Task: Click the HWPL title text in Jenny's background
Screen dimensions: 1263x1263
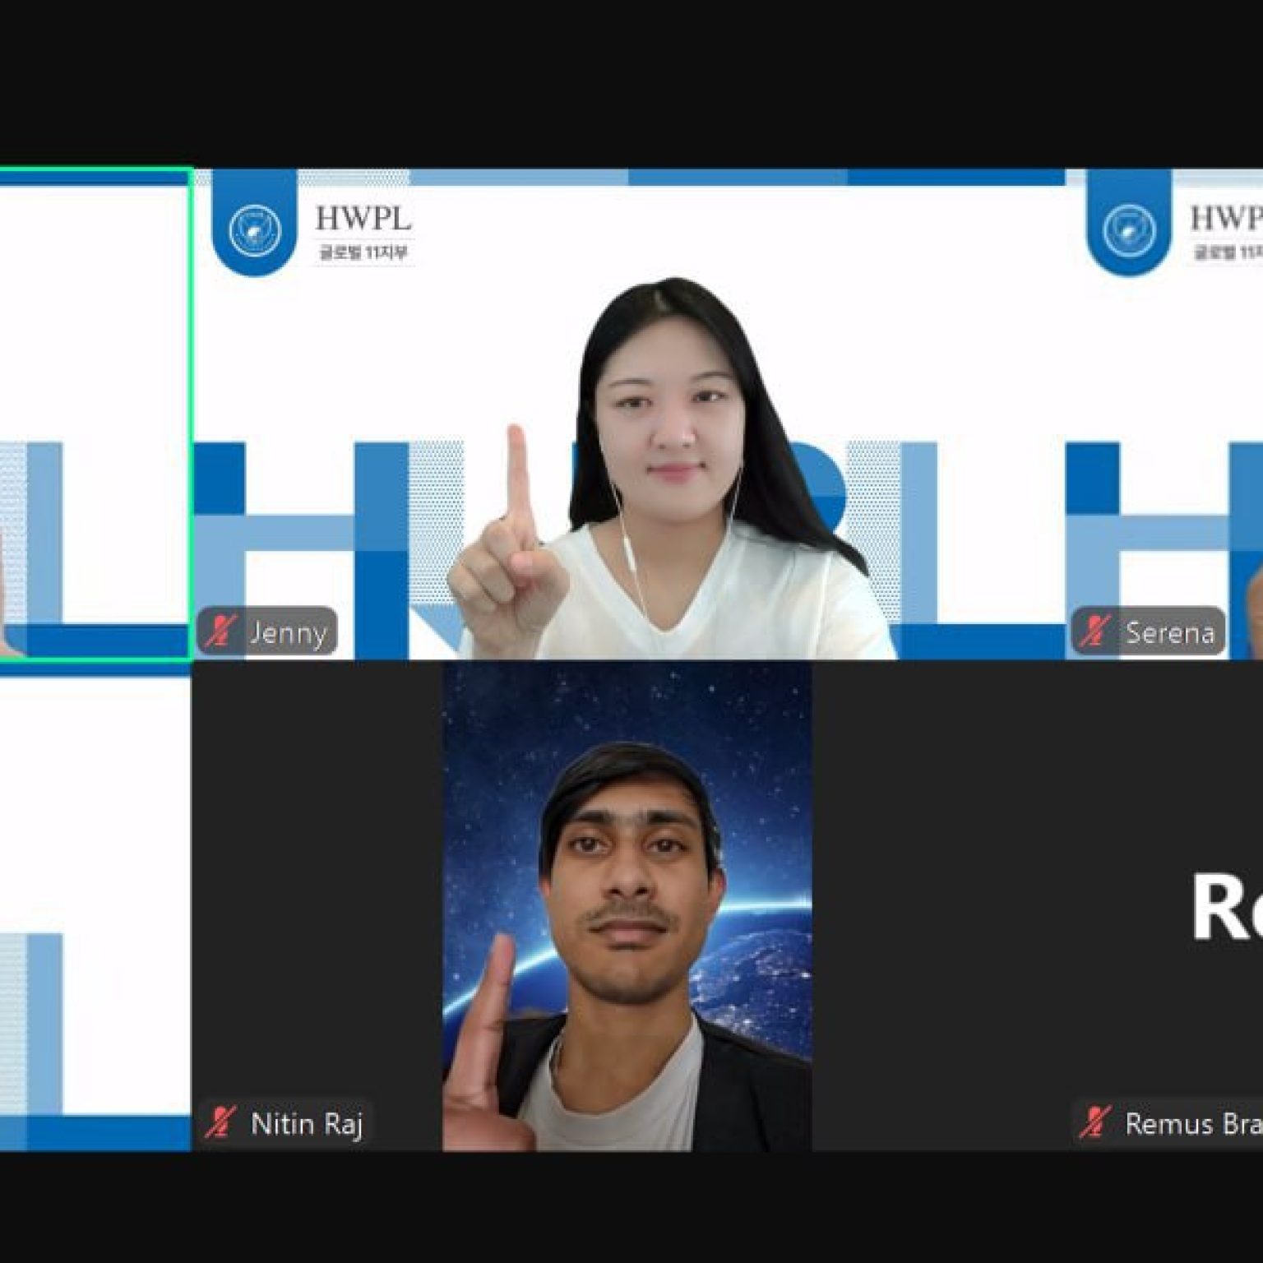Action: [x=363, y=219]
